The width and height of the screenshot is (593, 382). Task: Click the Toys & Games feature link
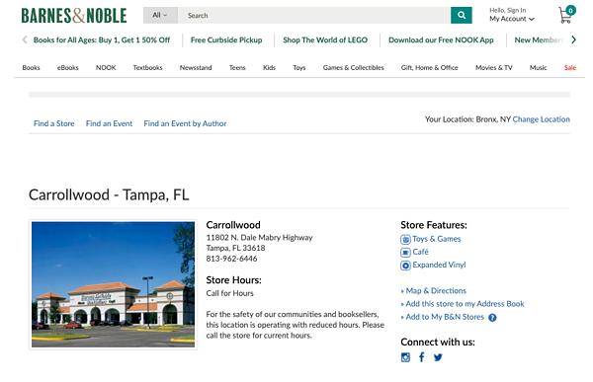(437, 239)
